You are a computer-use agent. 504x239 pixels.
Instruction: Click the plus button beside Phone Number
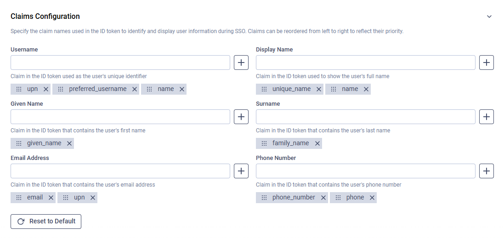coord(487,171)
